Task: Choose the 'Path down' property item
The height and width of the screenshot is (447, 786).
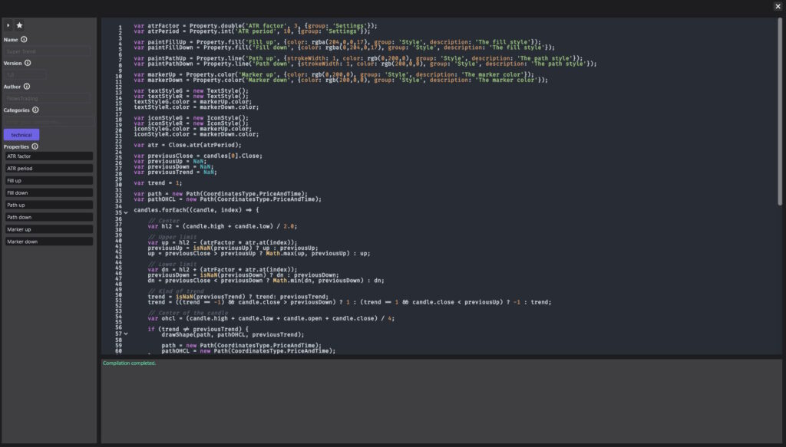Action: (48, 217)
